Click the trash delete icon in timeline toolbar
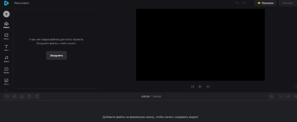Viewport: 297px width, 122px height. [x=37, y=96]
